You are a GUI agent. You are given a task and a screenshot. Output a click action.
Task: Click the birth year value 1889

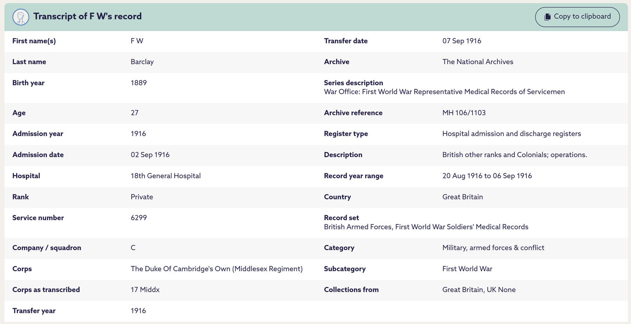[x=138, y=83]
